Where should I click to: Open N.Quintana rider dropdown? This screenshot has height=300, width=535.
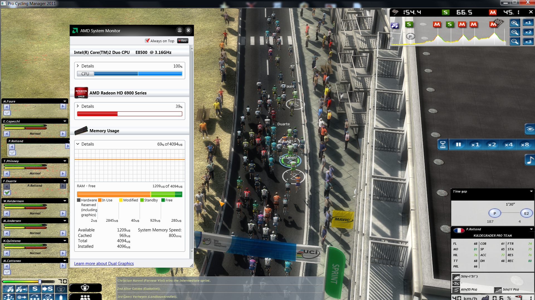65,241
